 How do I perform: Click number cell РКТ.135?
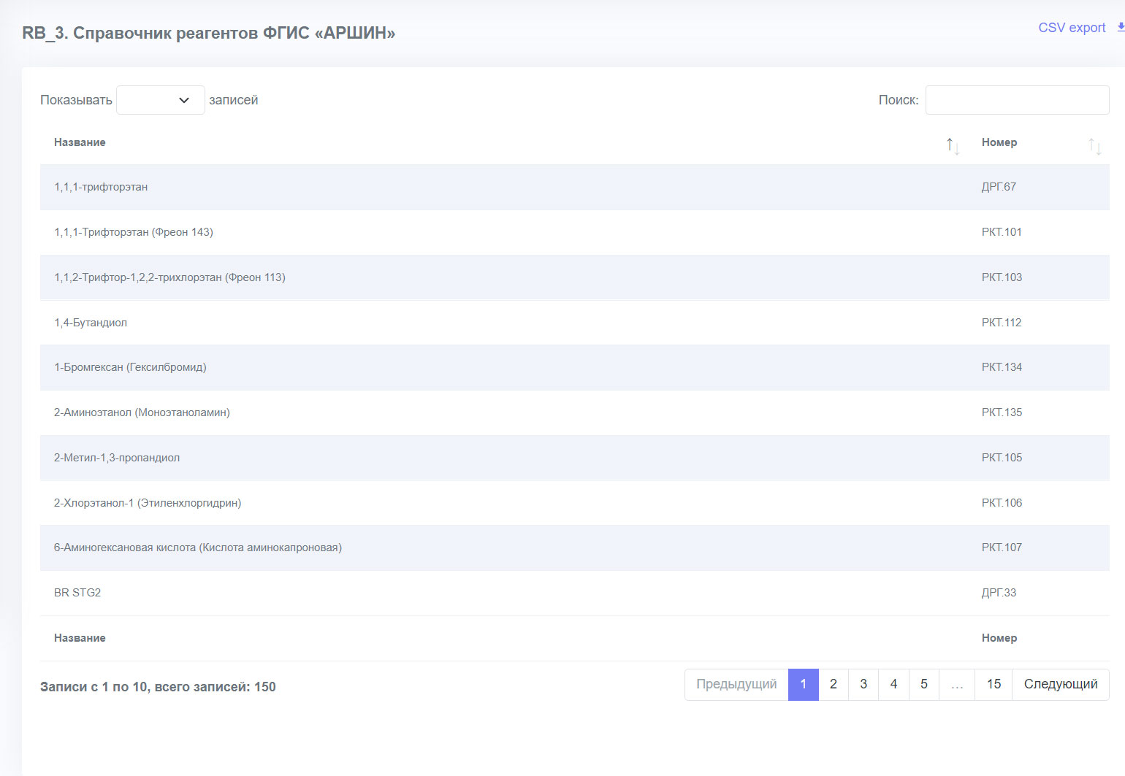(x=1002, y=412)
